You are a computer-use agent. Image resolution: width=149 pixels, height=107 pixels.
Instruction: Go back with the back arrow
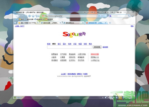click(17, 16)
